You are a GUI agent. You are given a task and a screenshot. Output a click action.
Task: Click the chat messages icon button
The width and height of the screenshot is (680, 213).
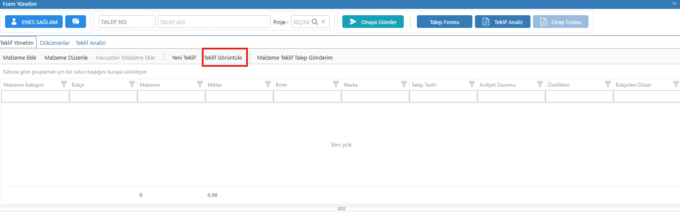point(76,22)
